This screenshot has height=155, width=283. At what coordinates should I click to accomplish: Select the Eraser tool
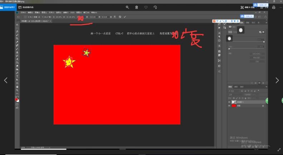pyautogui.click(x=17, y=59)
